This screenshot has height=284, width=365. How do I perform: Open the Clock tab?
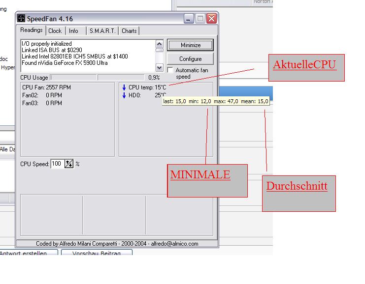[x=55, y=31]
